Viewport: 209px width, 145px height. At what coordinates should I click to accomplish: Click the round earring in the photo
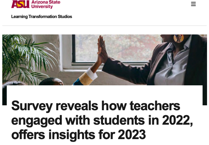click(x=178, y=38)
